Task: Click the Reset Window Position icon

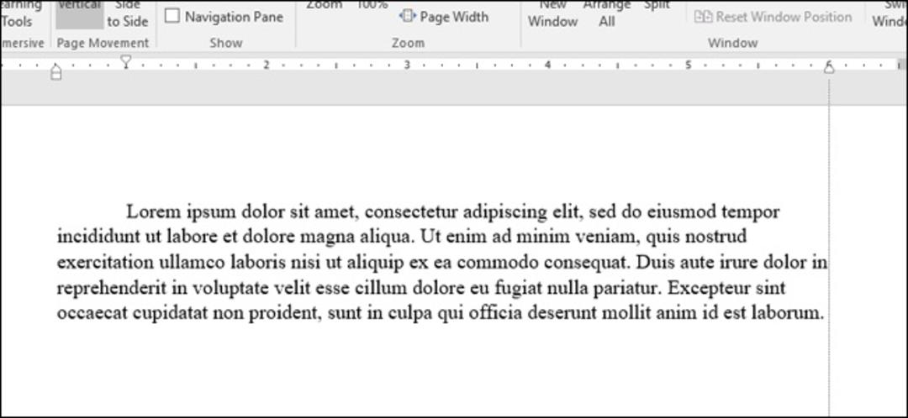Action: tap(703, 17)
